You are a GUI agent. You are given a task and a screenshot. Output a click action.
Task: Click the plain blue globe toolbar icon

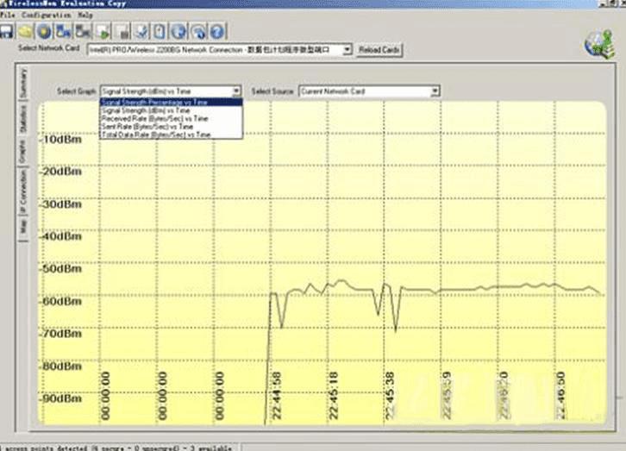tap(178, 31)
